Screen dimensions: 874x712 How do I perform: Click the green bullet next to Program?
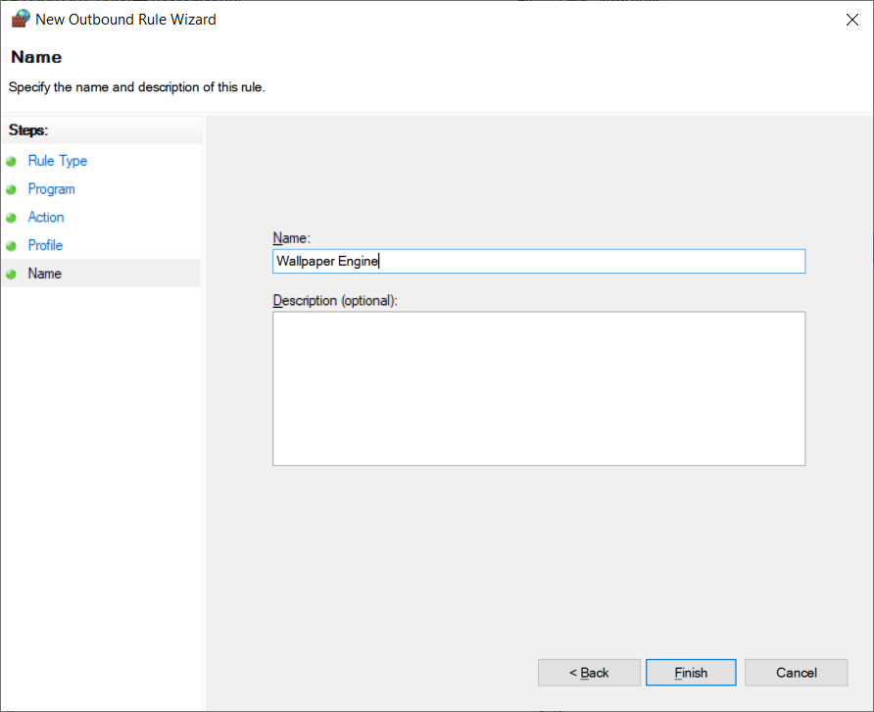click(12, 189)
